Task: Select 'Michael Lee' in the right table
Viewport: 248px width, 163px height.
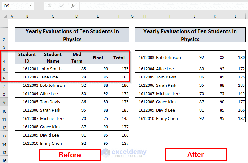Action: click(170, 93)
